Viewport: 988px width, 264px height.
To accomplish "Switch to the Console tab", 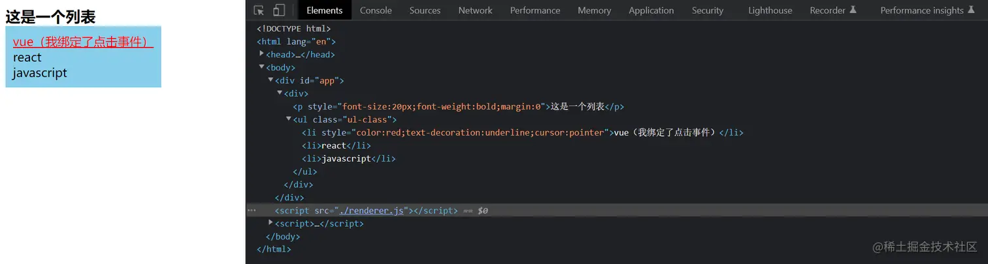I will pyautogui.click(x=376, y=10).
